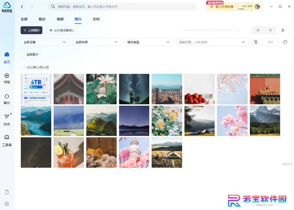Viewport: 294px width, 210px height.
Task: Open the yellow-green tent thumbnail
Action: click(x=101, y=121)
